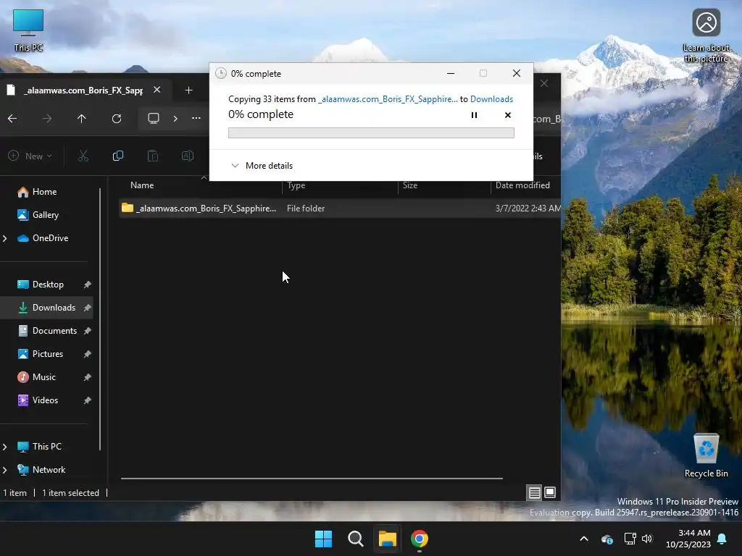
Task: Sort files by the Size column
Action: [x=410, y=185]
